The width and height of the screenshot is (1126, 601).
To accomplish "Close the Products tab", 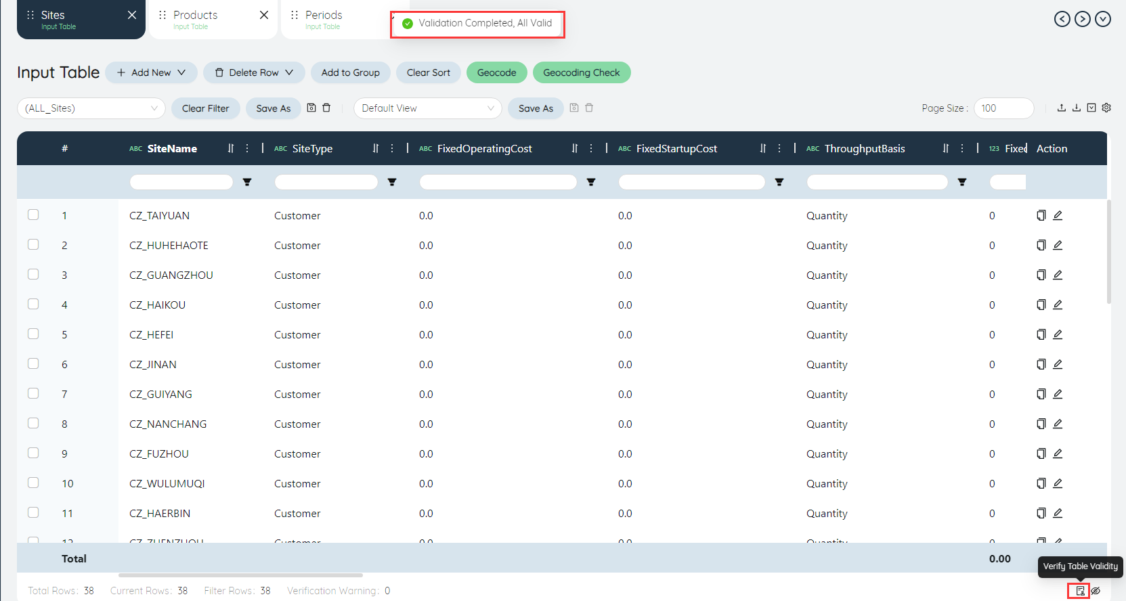I will click(x=264, y=15).
